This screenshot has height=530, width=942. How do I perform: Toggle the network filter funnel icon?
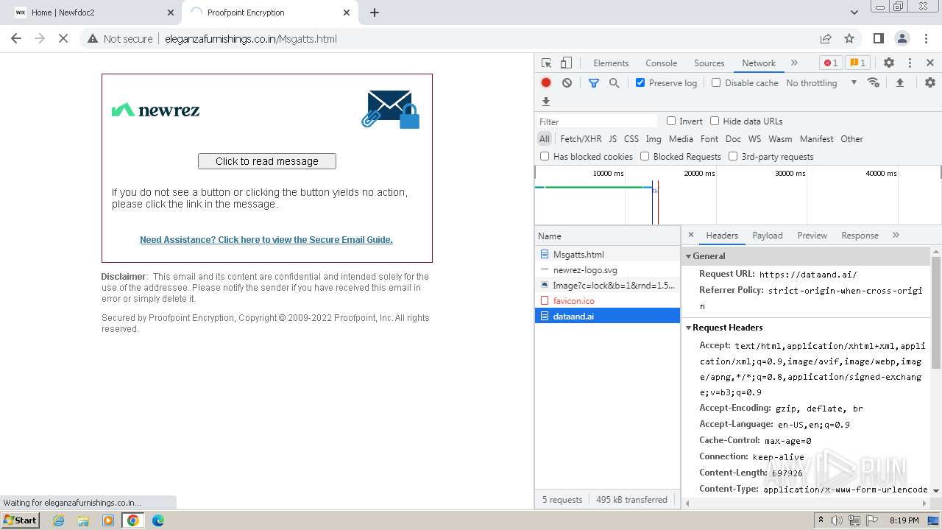coord(594,82)
